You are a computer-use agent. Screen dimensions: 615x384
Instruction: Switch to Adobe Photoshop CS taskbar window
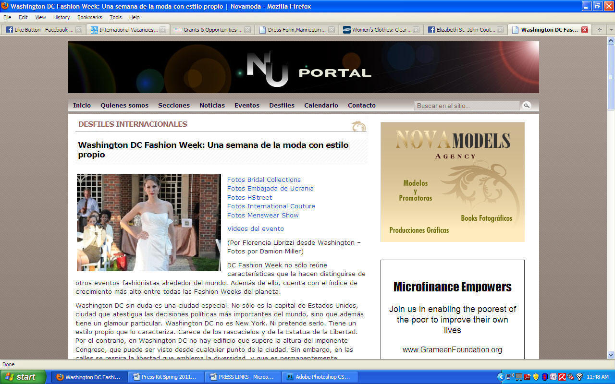(x=320, y=377)
